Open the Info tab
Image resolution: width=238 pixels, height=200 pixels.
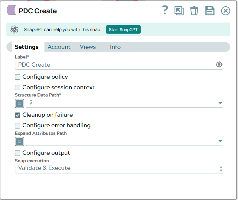[115, 47]
